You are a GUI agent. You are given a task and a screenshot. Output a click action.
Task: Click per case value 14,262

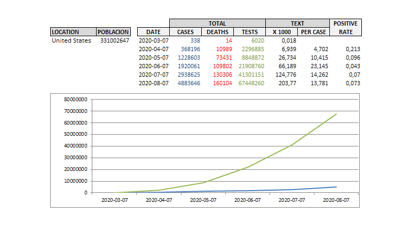(x=319, y=75)
